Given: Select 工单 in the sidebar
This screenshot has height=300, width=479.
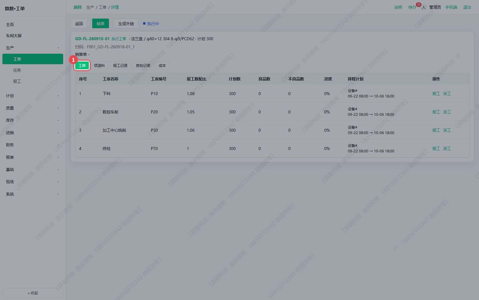Looking at the screenshot, I should (33, 59).
